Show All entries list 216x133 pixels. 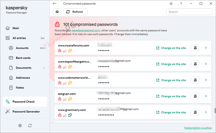coord(25,38)
